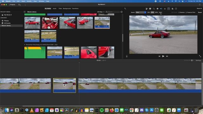Select the Auto speed option
The width and height of the screenshot is (203, 114).
point(160,12)
